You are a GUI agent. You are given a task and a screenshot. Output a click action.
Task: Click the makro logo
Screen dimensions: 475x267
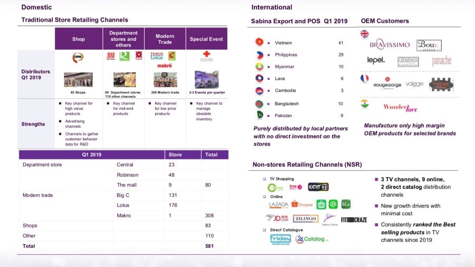click(164, 65)
